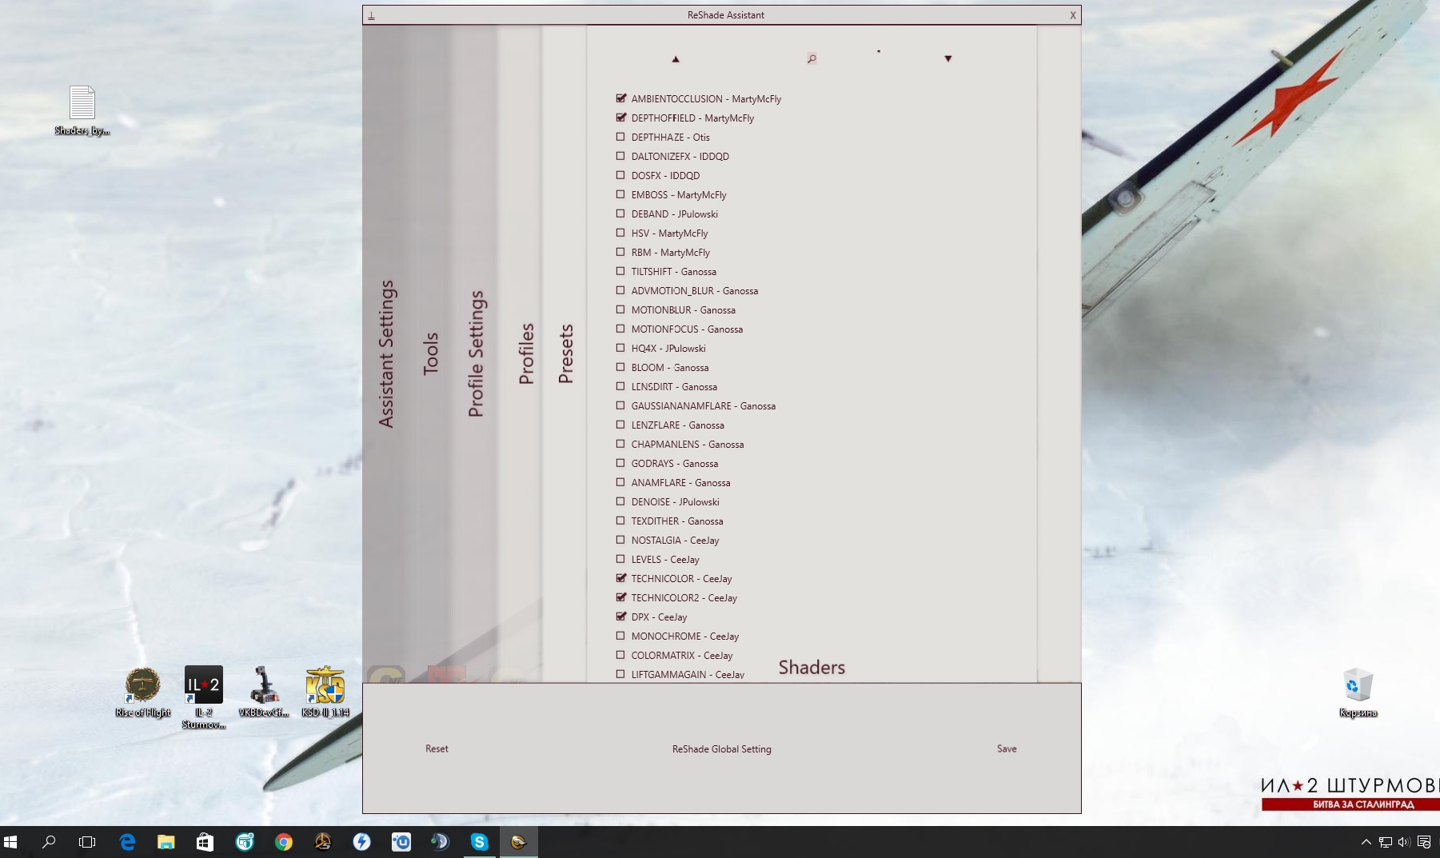This screenshot has height=858, width=1440.
Task: Enable DENOISE - JPulowski checkbox
Action: point(620,501)
